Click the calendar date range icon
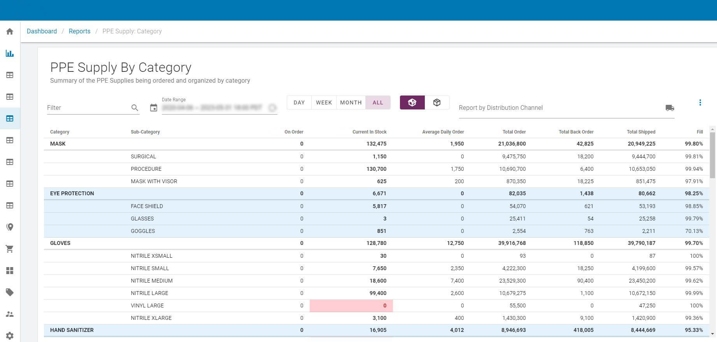The width and height of the screenshot is (717, 342). [x=154, y=108]
